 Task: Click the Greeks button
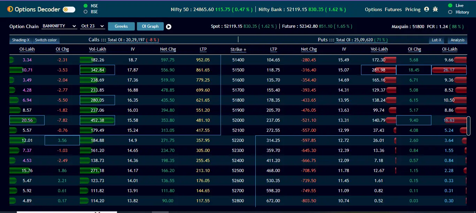point(121,26)
